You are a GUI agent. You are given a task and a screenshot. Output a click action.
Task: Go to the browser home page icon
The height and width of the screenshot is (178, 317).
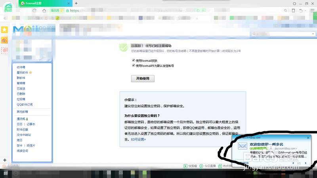44,11
